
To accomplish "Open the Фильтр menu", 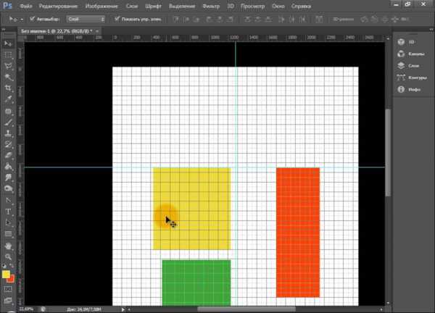I will (211, 6).
